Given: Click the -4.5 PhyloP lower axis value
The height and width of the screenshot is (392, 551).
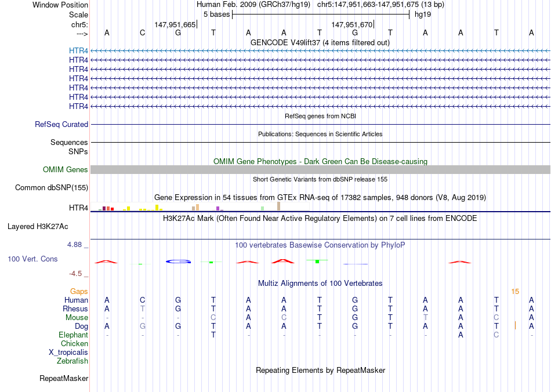Looking at the screenshot, I should [x=75, y=273].
